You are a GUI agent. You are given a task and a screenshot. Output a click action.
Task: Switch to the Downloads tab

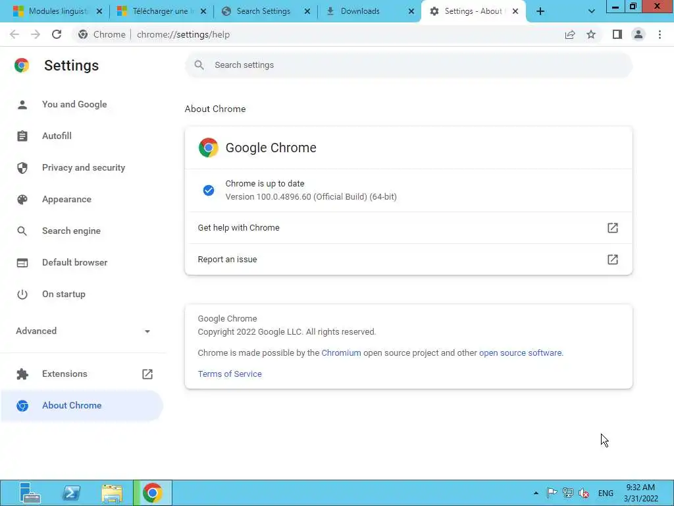tap(369, 11)
